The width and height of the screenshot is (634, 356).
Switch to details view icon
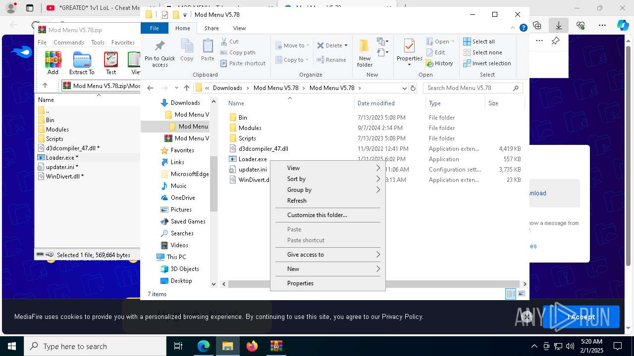click(511, 294)
